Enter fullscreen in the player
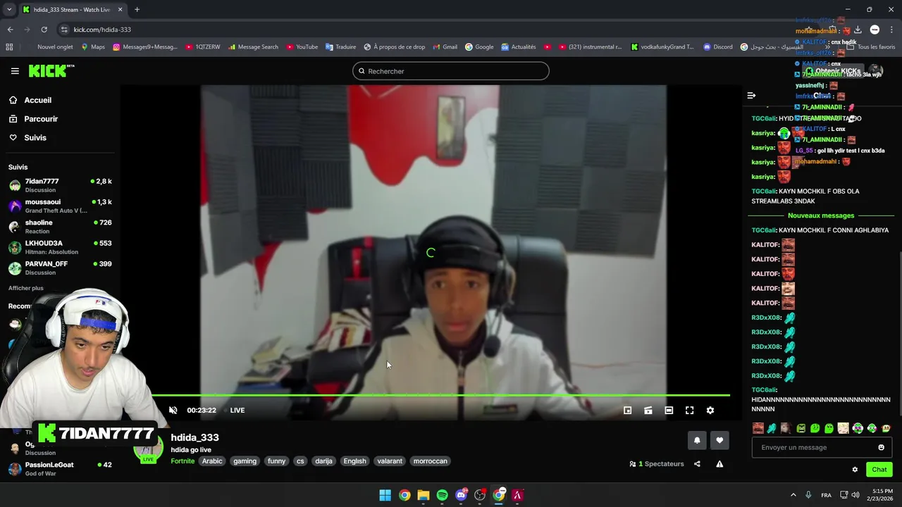 tap(690, 411)
